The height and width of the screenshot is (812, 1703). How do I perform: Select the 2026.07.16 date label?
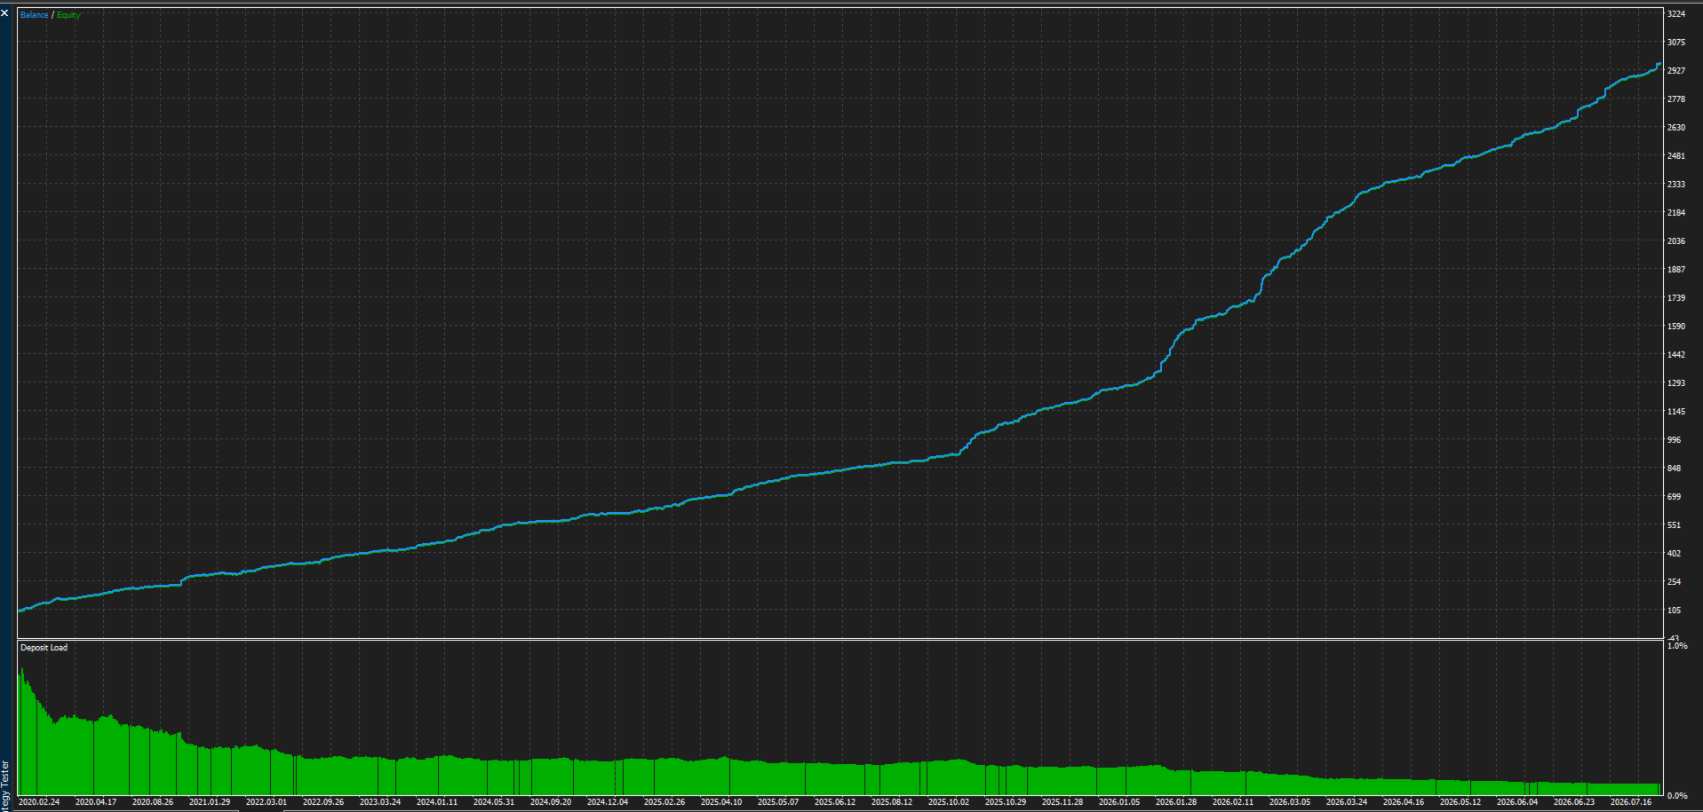click(x=1631, y=802)
